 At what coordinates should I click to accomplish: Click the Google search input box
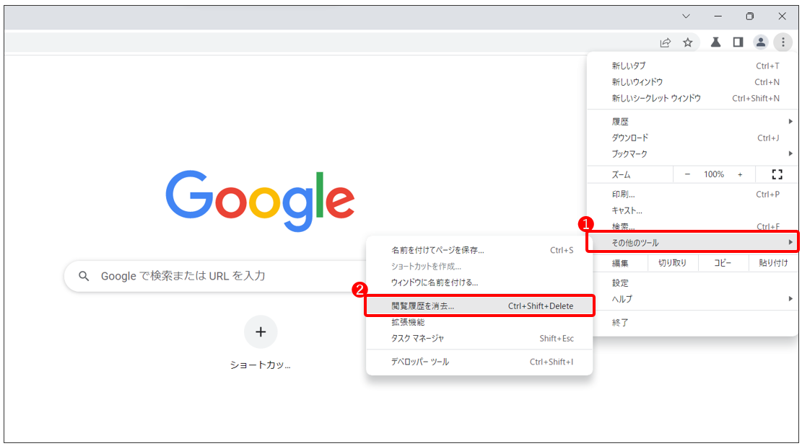(x=216, y=276)
